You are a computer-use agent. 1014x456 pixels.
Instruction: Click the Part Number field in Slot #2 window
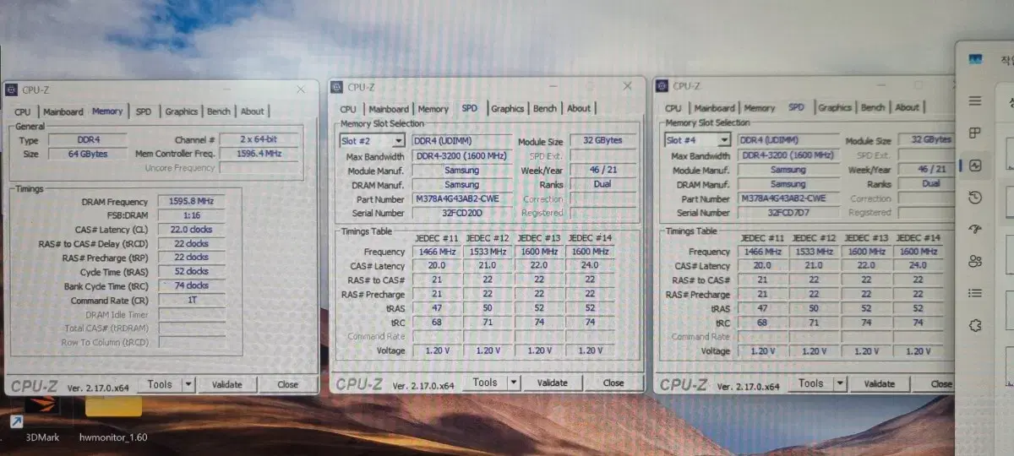coord(461,199)
